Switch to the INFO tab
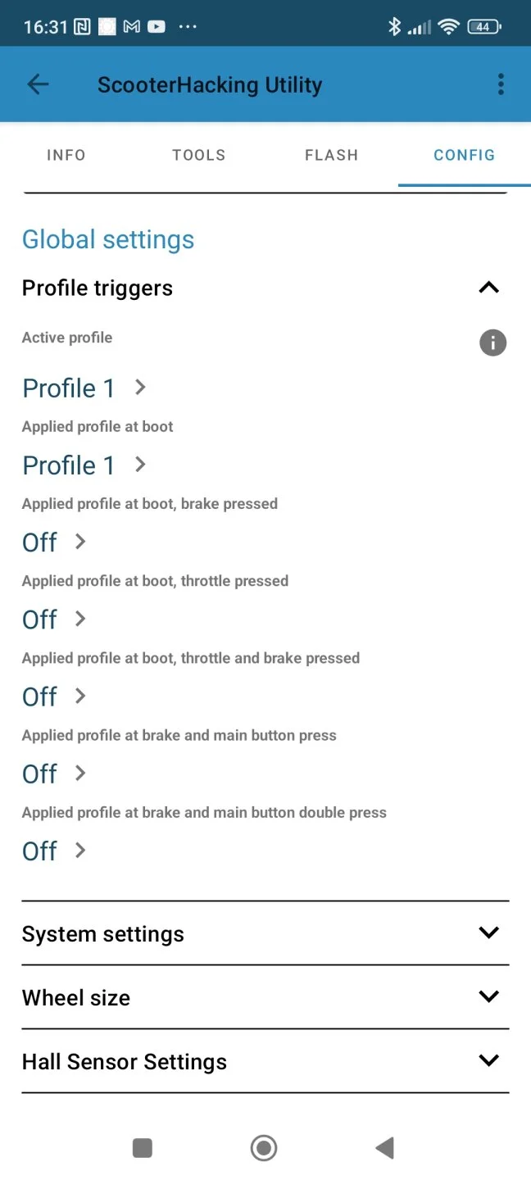Viewport: 531px width, 1180px height. (66, 155)
